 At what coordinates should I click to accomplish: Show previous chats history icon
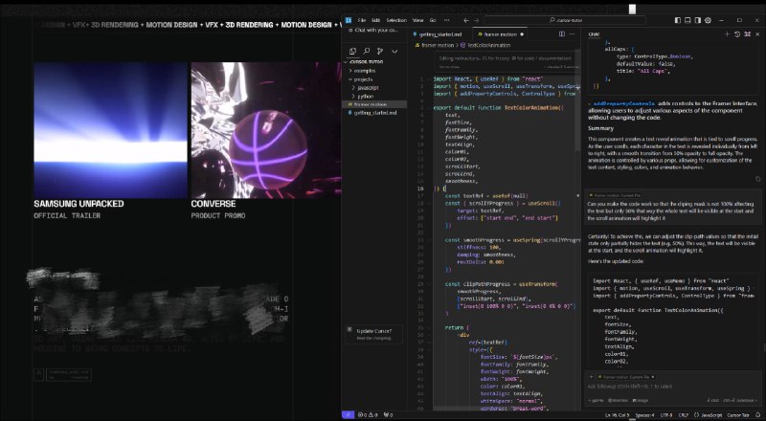point(737,34)
